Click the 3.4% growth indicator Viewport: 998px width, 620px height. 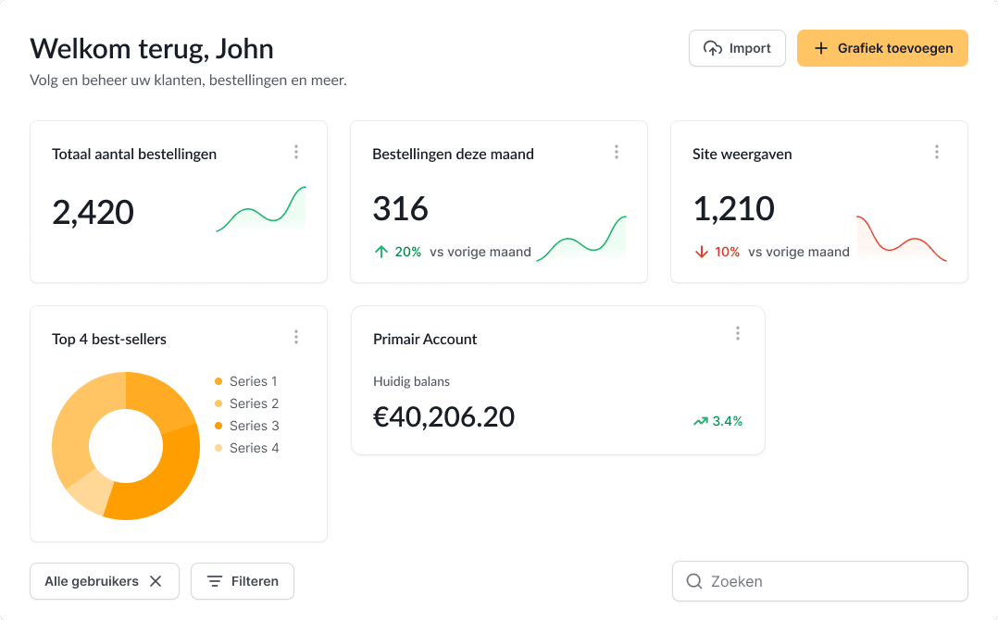(718, 421)
